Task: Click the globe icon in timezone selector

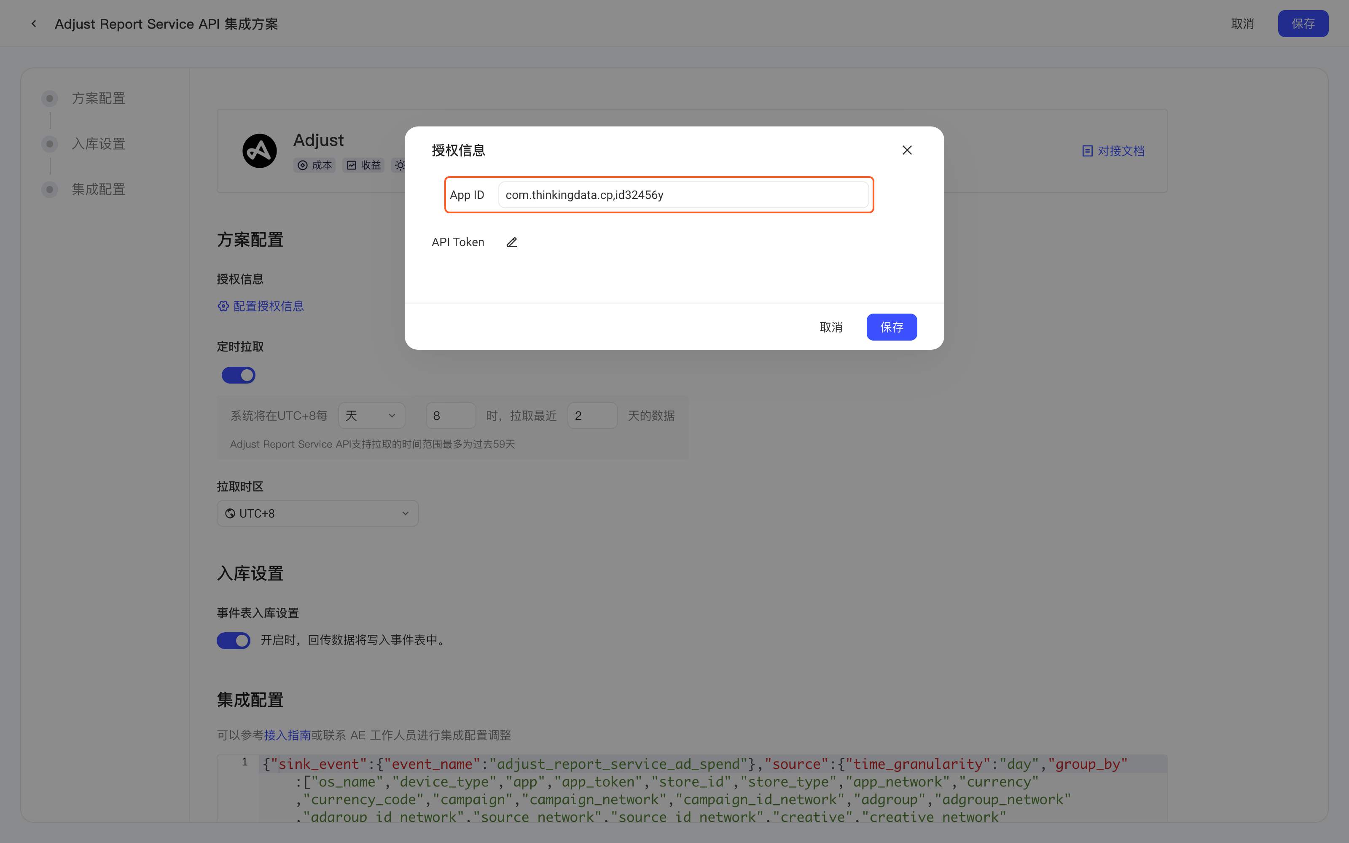Action: 230,513
